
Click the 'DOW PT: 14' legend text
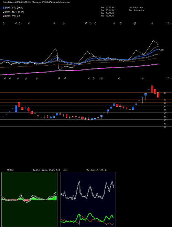(x=12, y=16)
